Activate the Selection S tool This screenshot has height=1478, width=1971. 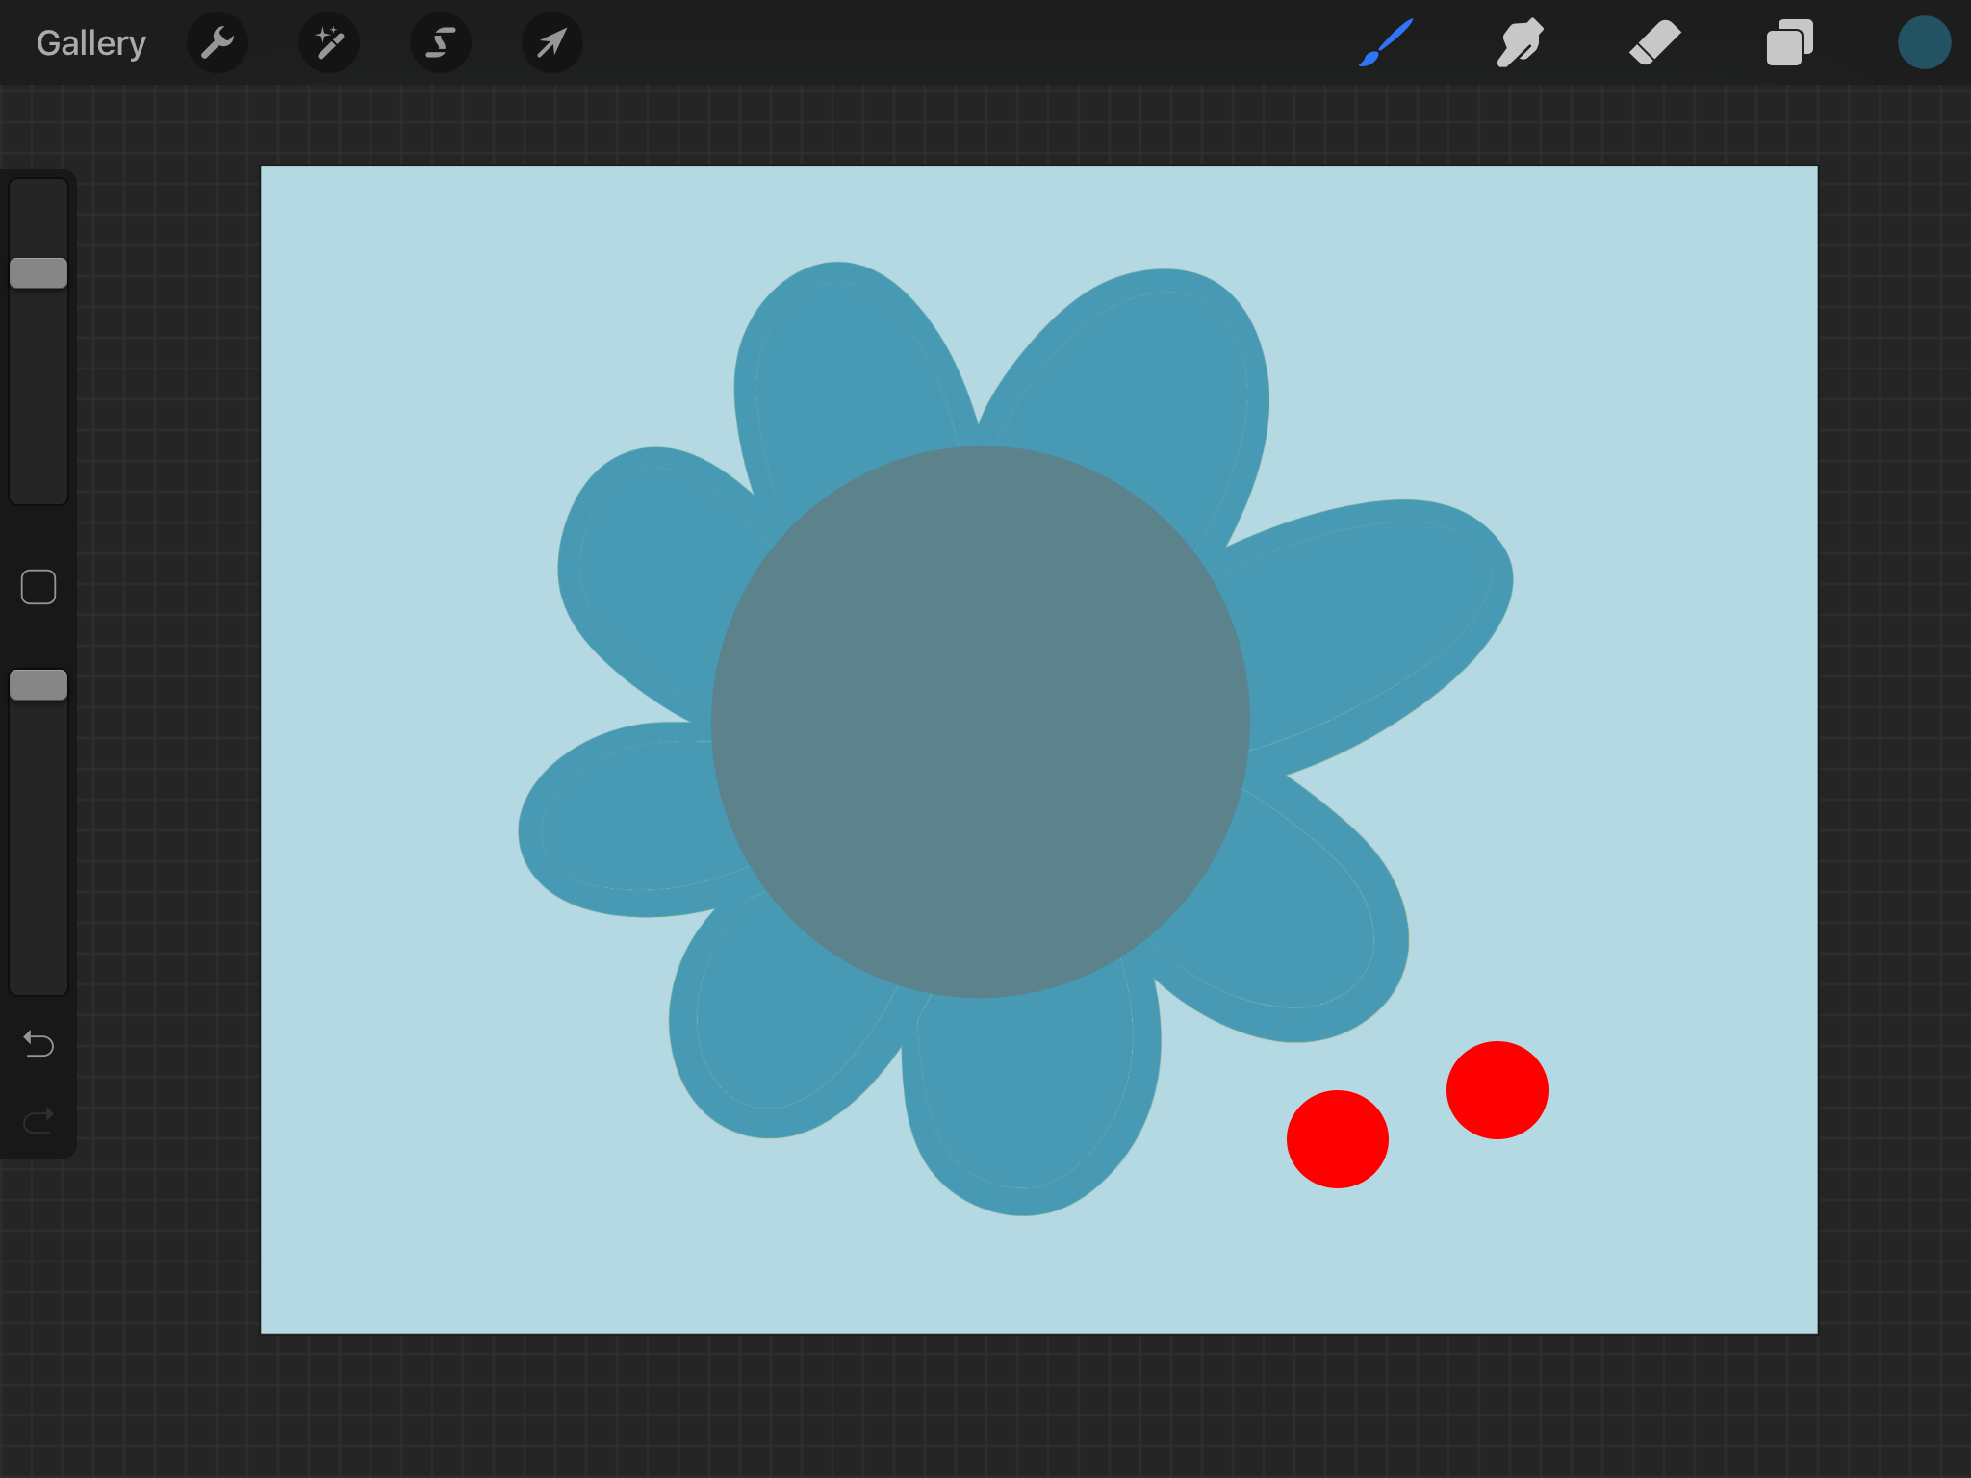pyautogui.click(x=441, y=43)
